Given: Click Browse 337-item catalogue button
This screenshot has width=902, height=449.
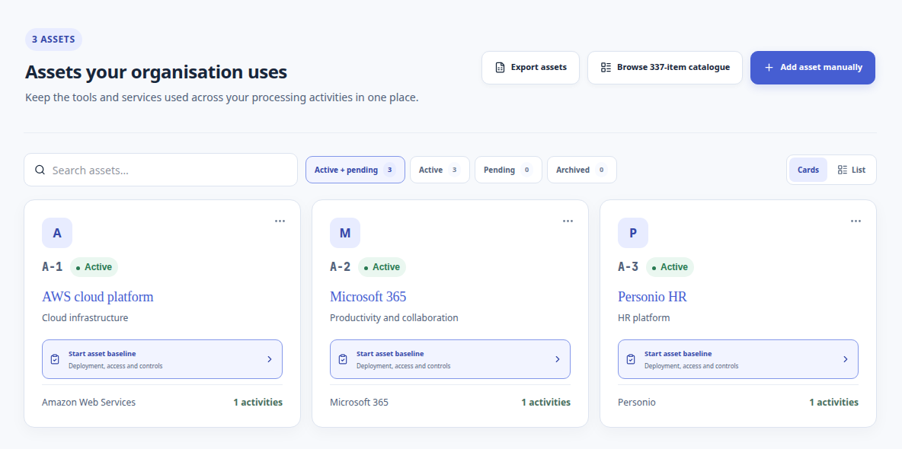Looking at the screenshot, I should click(x=665, y=67).
